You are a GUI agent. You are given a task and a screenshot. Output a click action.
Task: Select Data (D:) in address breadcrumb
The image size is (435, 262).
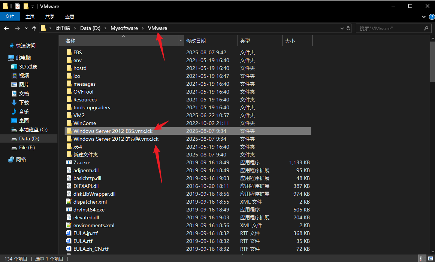[90, 28]
